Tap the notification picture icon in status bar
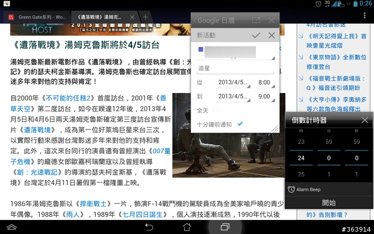Screen dimensions: 374x234 tap(6, 4)
